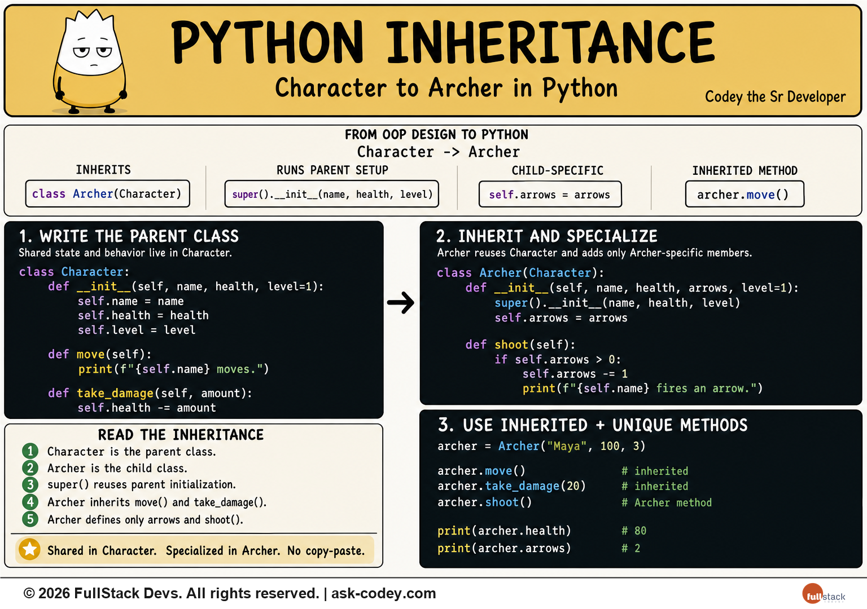
Task: Click the "def take_damage(self, amount):" line
Action: pos(150,393)
